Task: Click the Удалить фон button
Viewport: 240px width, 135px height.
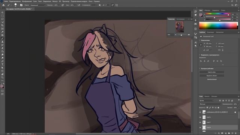Action: (211, 72)
